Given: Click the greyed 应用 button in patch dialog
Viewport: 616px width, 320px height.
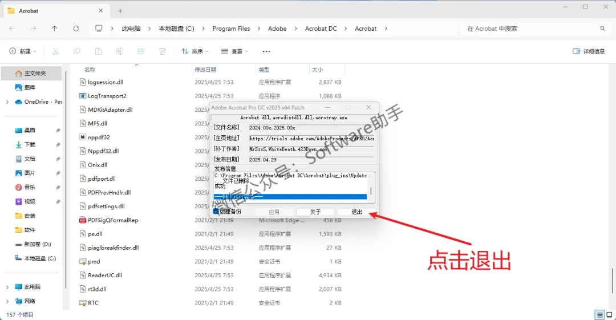Looking at the screenshot, I should [x=274, y=212].
